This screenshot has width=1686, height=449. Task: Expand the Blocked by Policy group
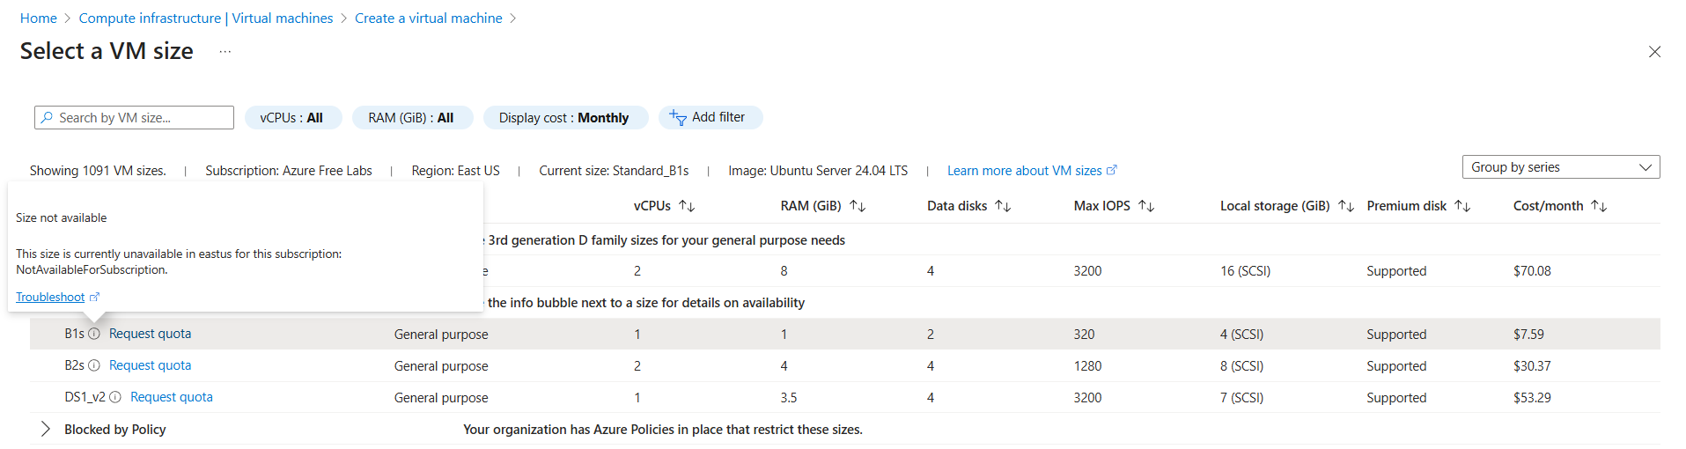pyautogui.click(x=46, y=429)
